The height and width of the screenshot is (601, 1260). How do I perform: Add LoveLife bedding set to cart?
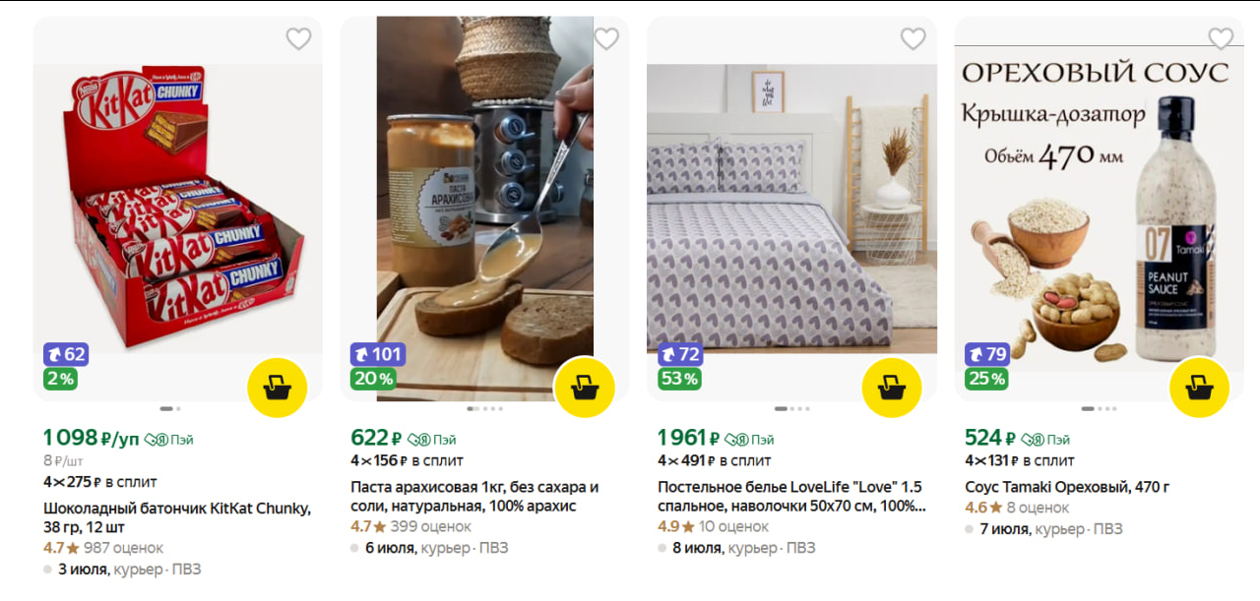coord(892,388)
